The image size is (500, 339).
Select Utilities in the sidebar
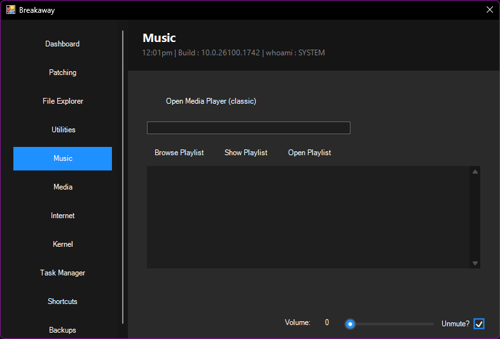click(62, 130)
